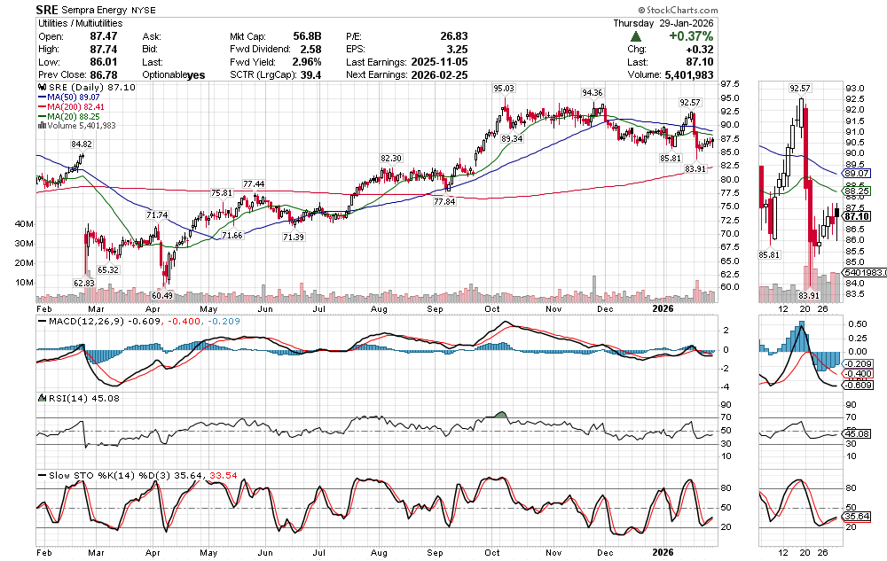Viewport: 887px width, 561px height.
Task: Click the 95.03 peak price label
Action: [504, 89]
